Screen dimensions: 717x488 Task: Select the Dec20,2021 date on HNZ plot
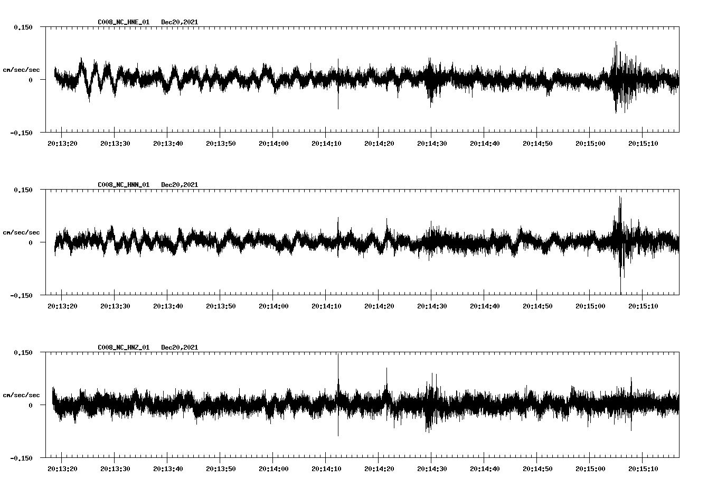click(x=180, y=348)
